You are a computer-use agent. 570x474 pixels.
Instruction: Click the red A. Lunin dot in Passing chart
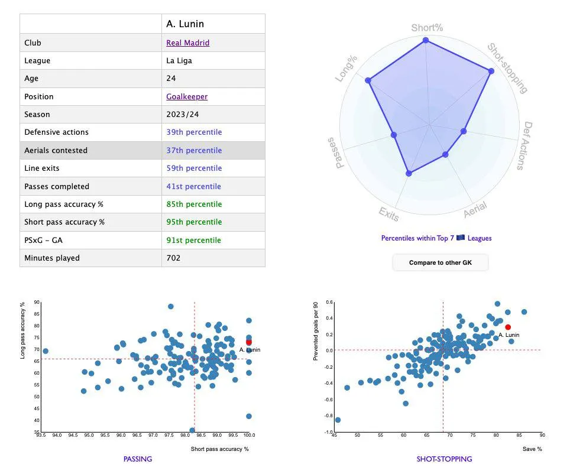[249, 342]
